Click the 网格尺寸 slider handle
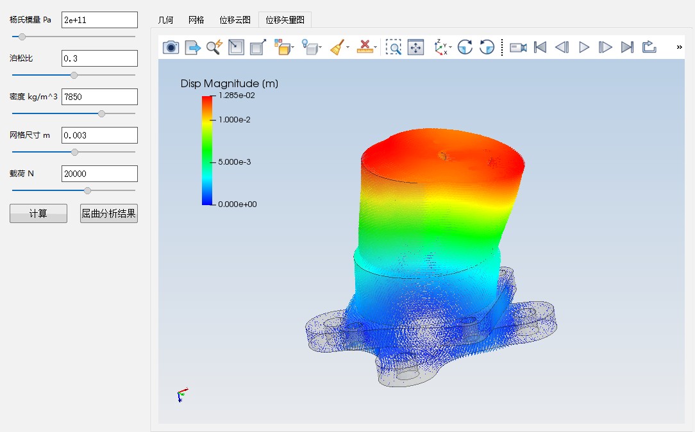 click(x=74, y=153)
